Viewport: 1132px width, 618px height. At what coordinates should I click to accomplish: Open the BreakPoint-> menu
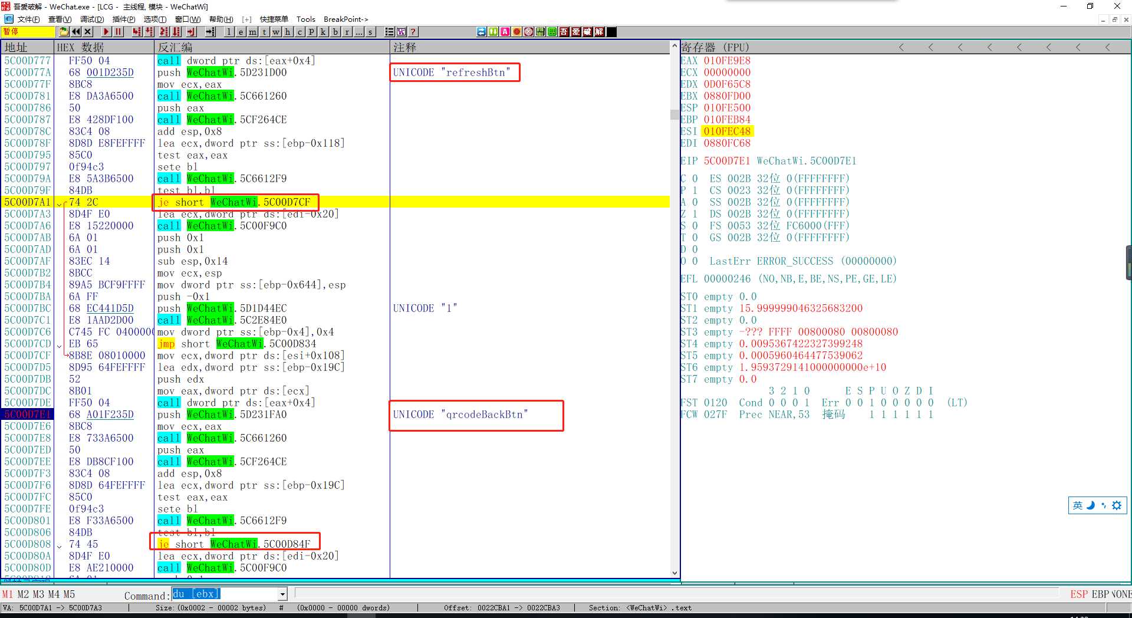345,19
